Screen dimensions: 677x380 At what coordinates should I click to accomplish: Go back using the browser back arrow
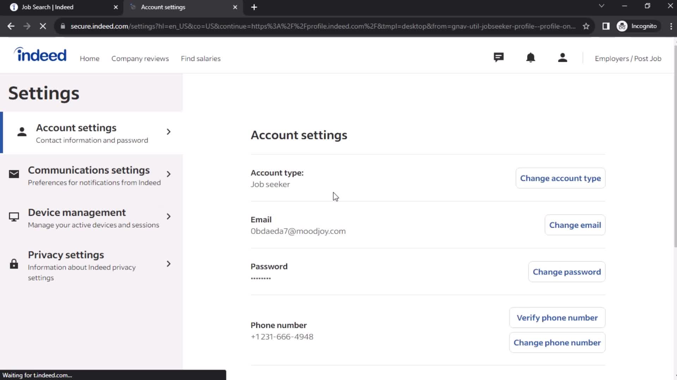[x=11, y=26]
